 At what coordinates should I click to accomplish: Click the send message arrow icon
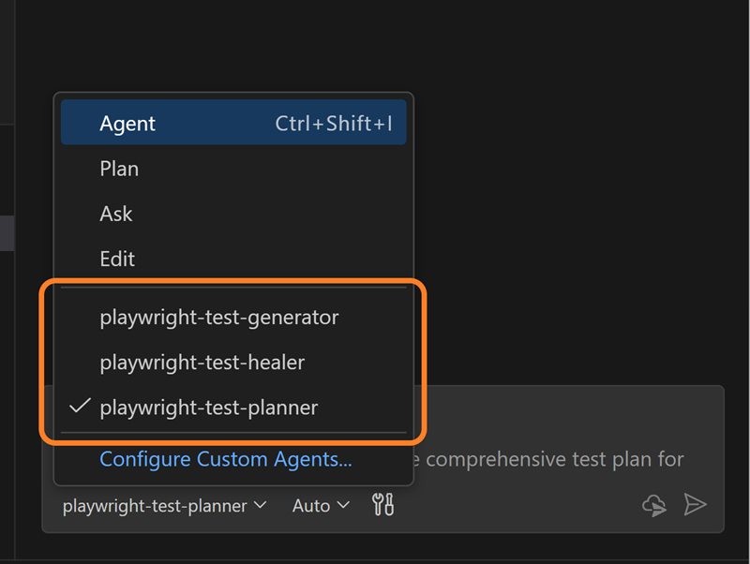point(695,505)
